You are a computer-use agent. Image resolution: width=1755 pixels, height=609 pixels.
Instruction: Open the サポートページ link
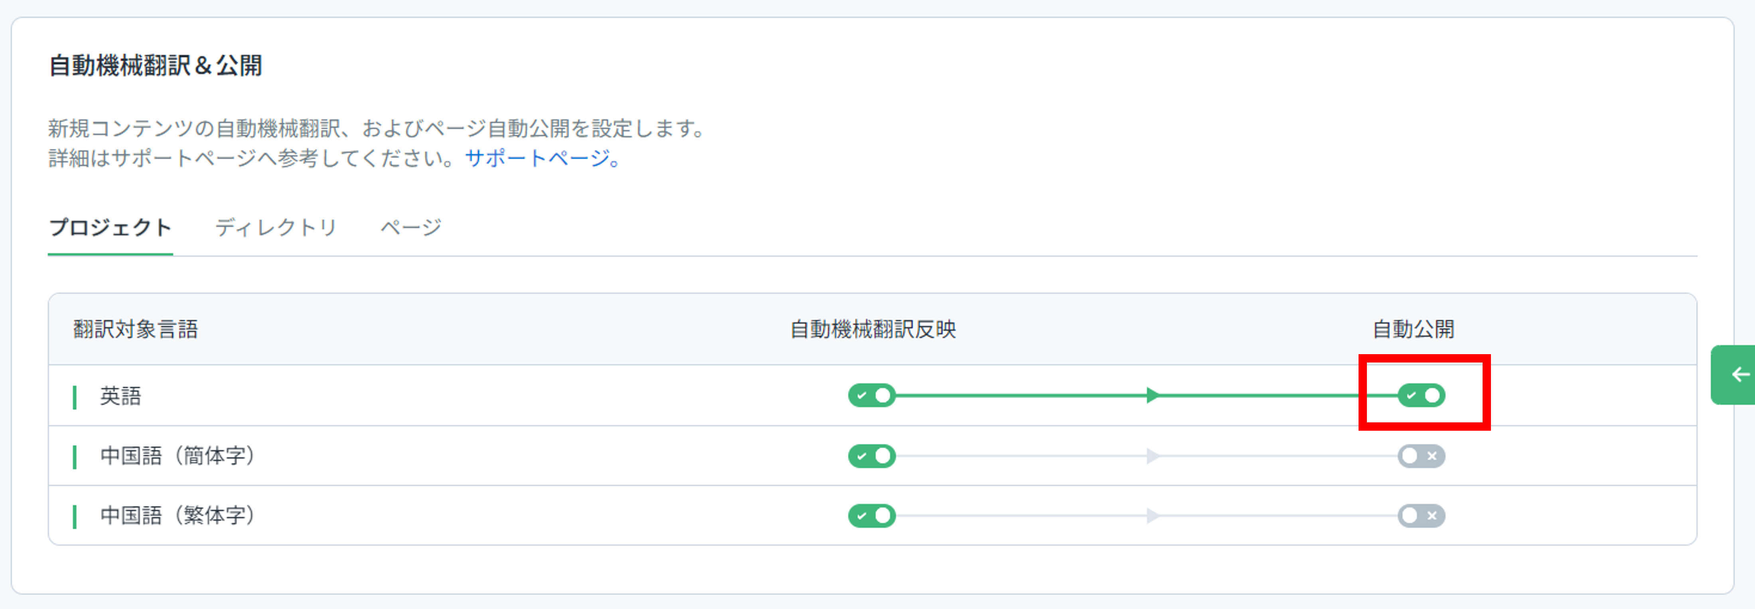click(543, 158)
